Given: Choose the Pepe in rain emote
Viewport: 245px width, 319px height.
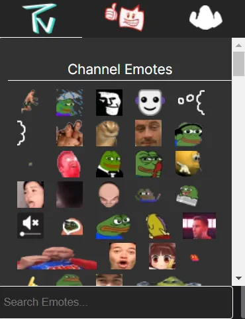Looking at the screenshot, I should coord(70,103).
